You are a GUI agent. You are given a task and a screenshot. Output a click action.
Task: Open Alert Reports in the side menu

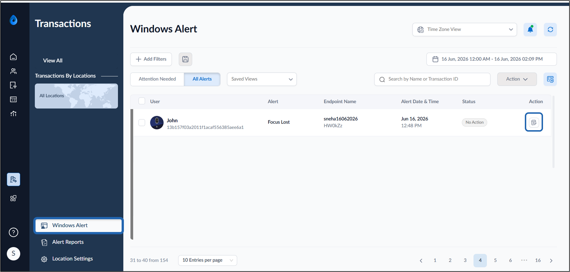[68, 242]
